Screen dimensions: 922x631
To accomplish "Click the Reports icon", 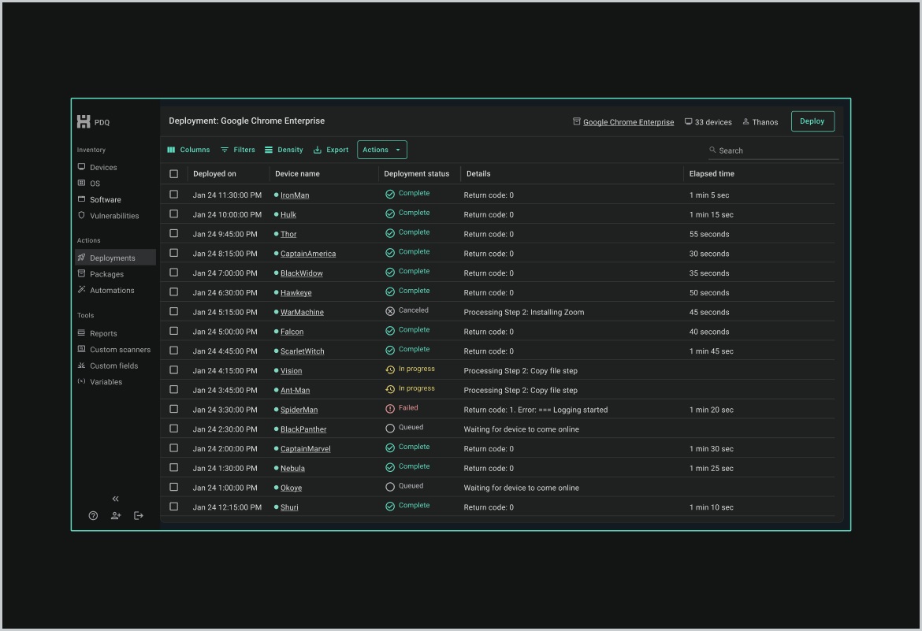I will (x=82, y=333).
